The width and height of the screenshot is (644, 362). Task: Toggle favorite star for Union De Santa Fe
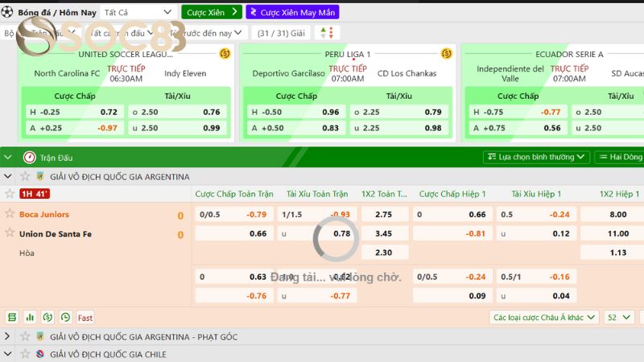click(10, 232)
